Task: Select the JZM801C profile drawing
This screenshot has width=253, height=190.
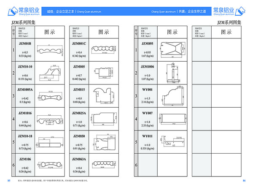Action: pyautogui.click(x=104, y=49)
